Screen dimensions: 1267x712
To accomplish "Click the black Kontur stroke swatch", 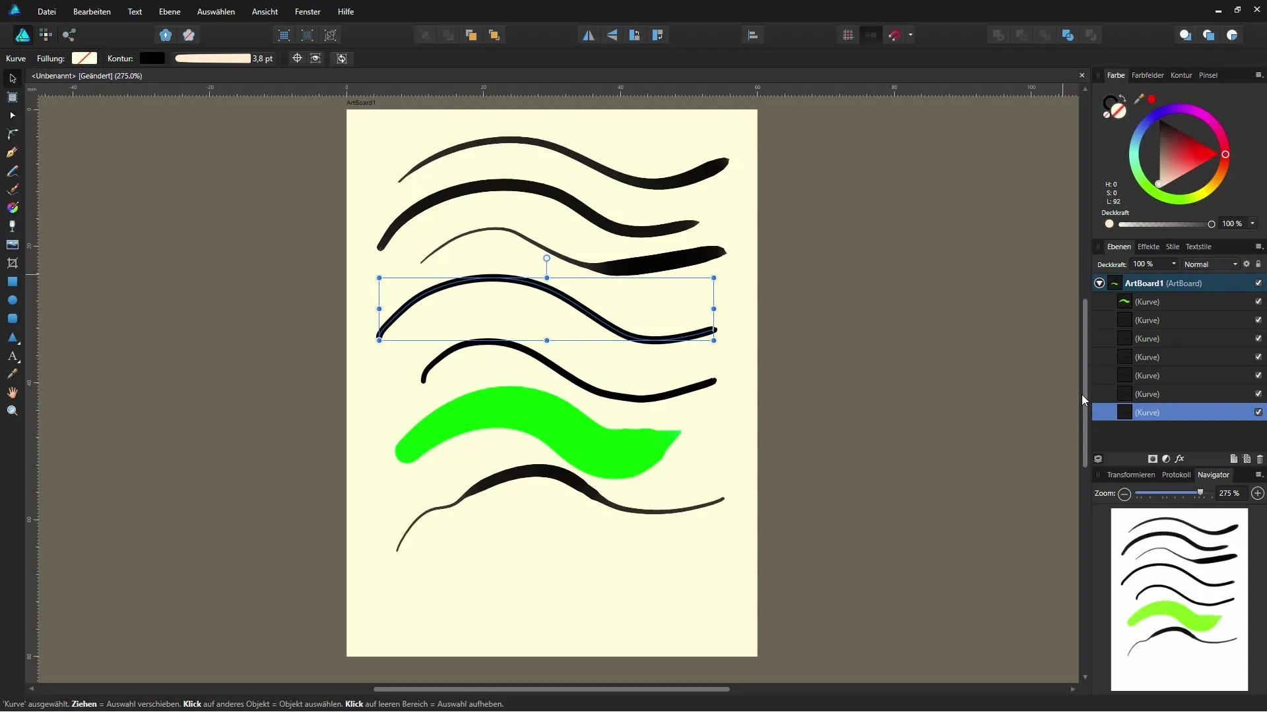I will pos(152,59).
